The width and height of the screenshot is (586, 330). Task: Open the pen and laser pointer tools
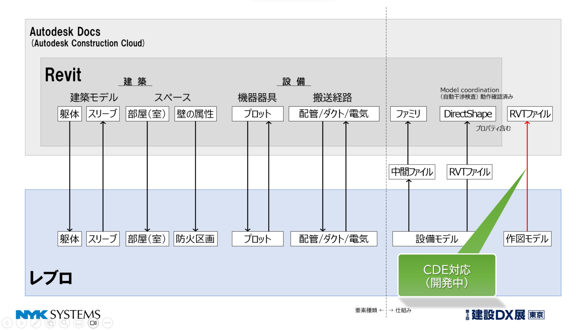coord(36,323)
